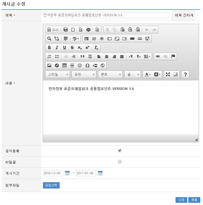Click the 소스 (source) button in editor
203x205 pixels.
point(53,30)
